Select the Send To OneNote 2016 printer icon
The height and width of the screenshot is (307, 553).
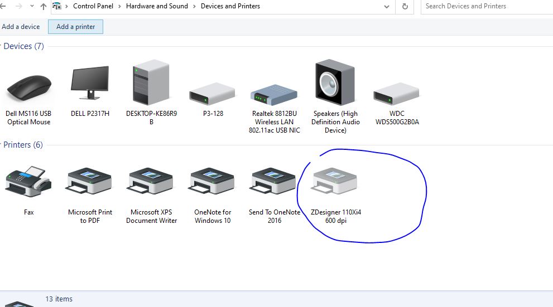[x=273, y=181]
